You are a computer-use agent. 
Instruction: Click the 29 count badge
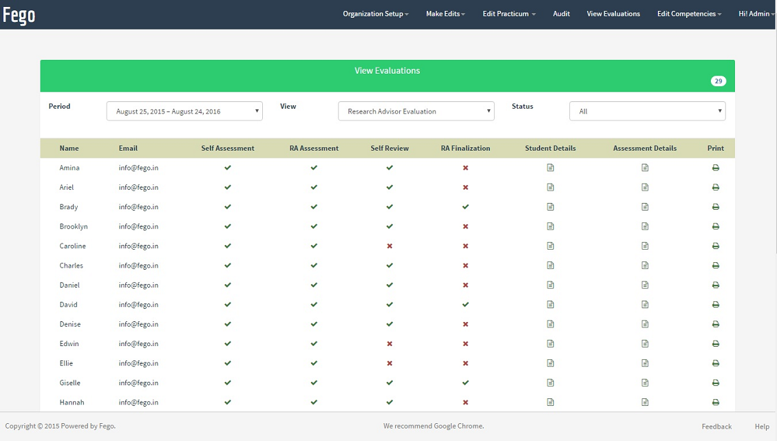(718, 81)
